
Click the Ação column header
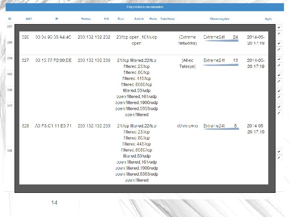tap(268, 19)
